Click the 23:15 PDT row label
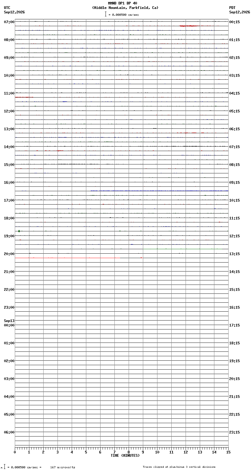This screenshot has width=252, height=471. [x=235, y=432]
